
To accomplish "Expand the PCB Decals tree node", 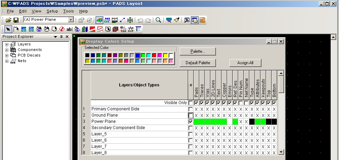I will (7, 56).
